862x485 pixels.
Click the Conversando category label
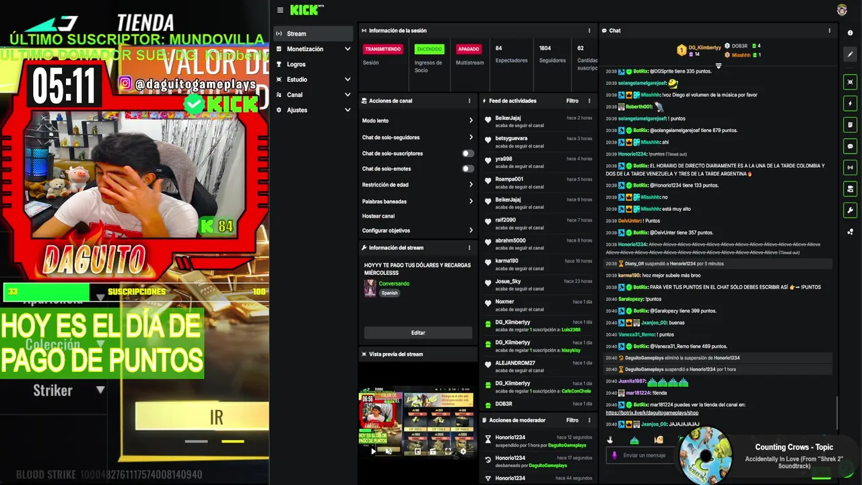(x=394, y=284)
